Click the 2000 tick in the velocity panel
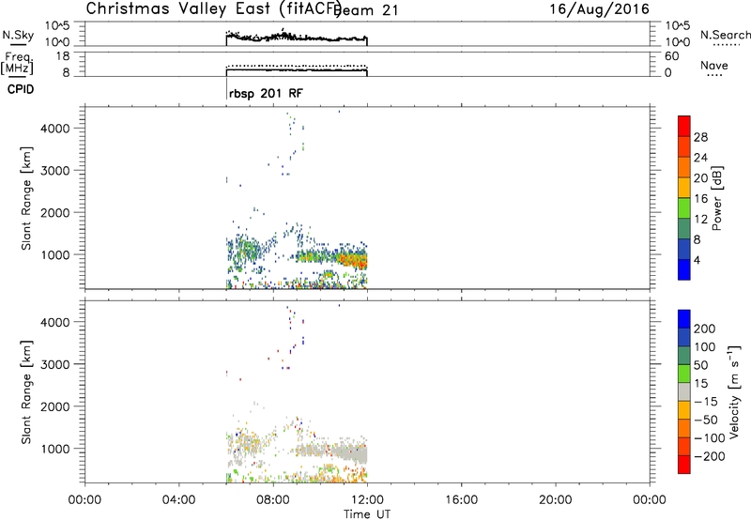This screenshot has width=751, height=520. tap(55, 406)
